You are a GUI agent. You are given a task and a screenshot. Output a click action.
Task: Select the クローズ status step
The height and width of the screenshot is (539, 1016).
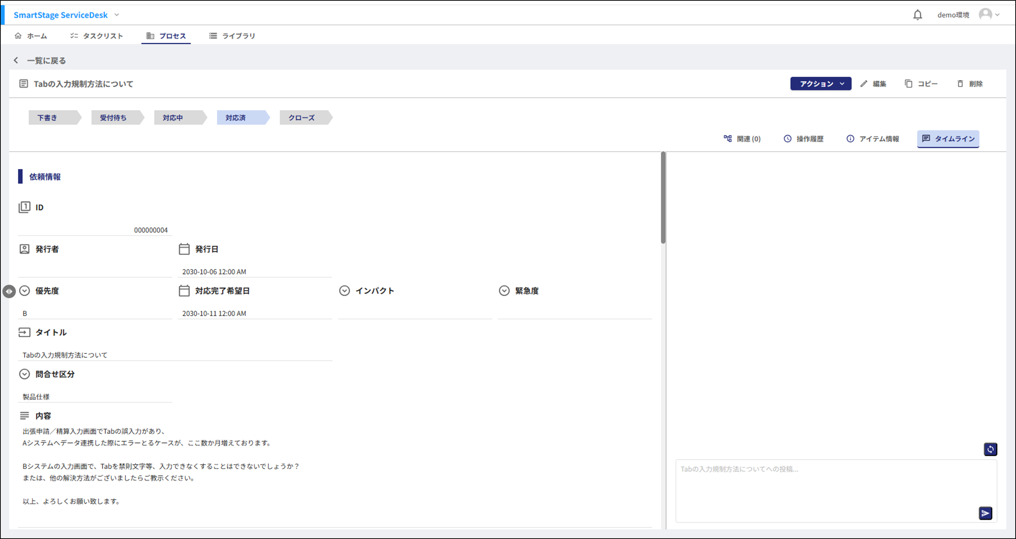pyautogui.click(x=302, y=118)
